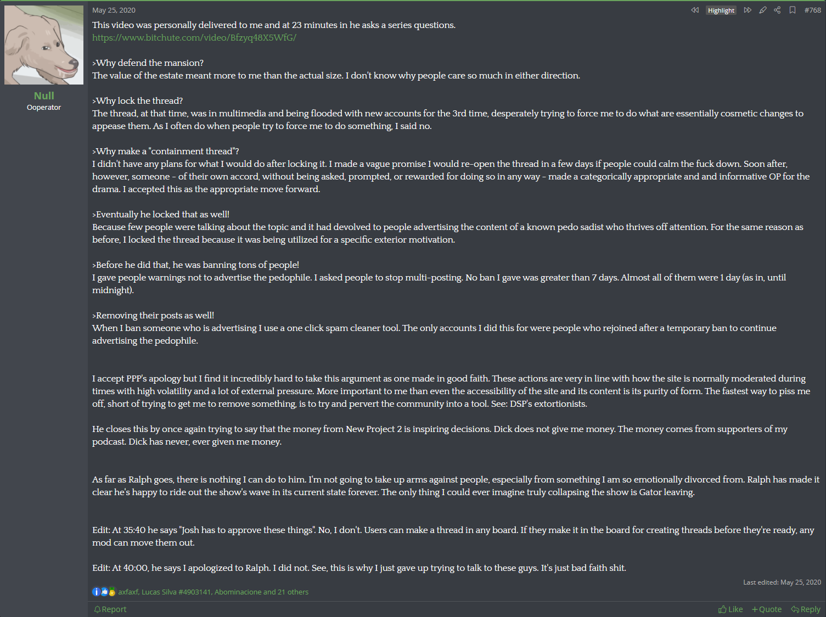Report this post
The width and height of the screenshot is (826, 617).
[x=110, y=609]
